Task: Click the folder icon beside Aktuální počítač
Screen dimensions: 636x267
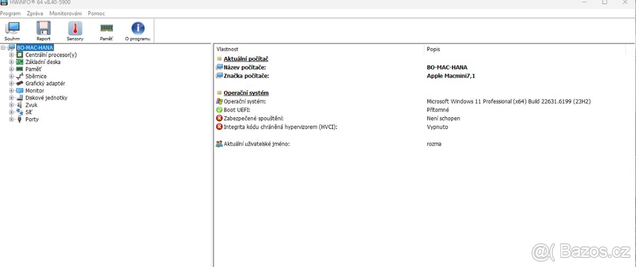Action: click(219, 59)
